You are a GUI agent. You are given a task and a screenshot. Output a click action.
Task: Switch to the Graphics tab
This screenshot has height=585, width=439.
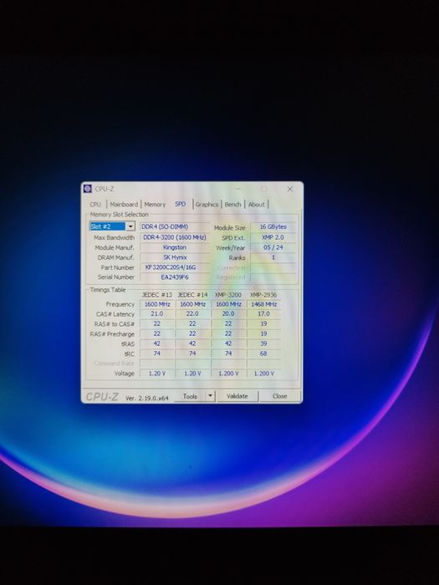207,205
